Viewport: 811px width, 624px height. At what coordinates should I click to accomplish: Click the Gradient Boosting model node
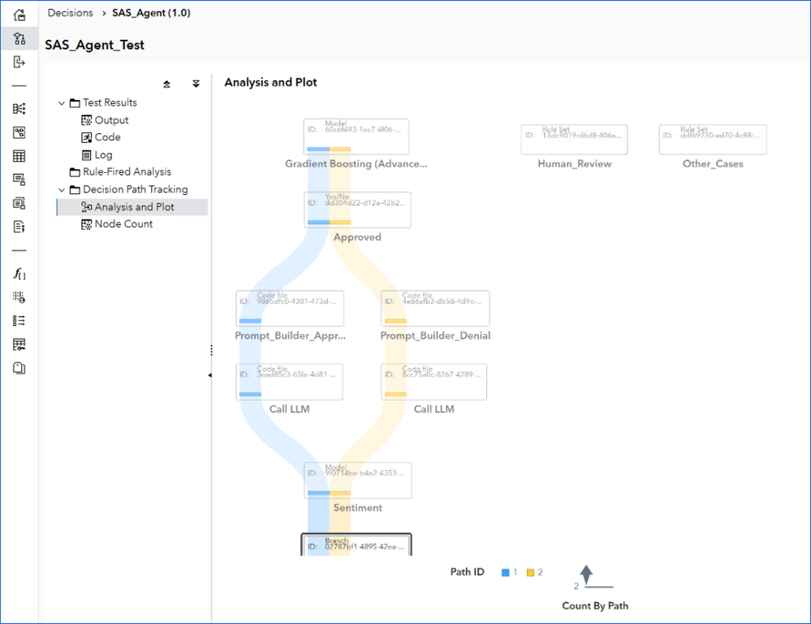pos(356,136)
